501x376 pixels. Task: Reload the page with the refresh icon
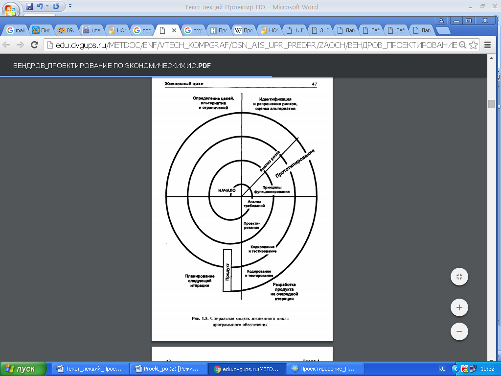34,45
